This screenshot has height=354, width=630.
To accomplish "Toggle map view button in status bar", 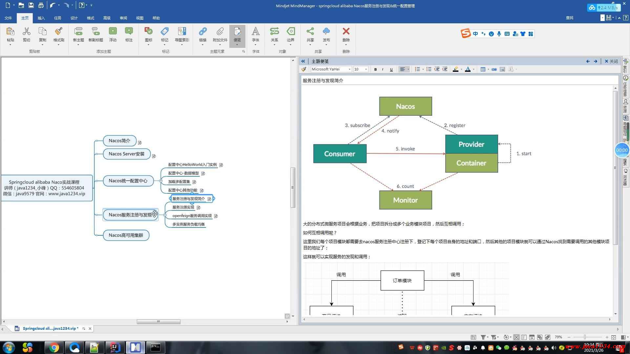I will [516, 337].
